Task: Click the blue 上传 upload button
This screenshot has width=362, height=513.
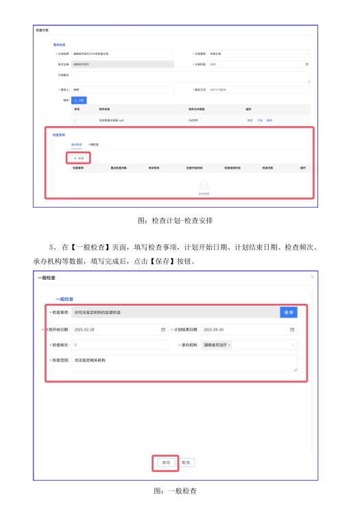Action: tap(79, 100)
